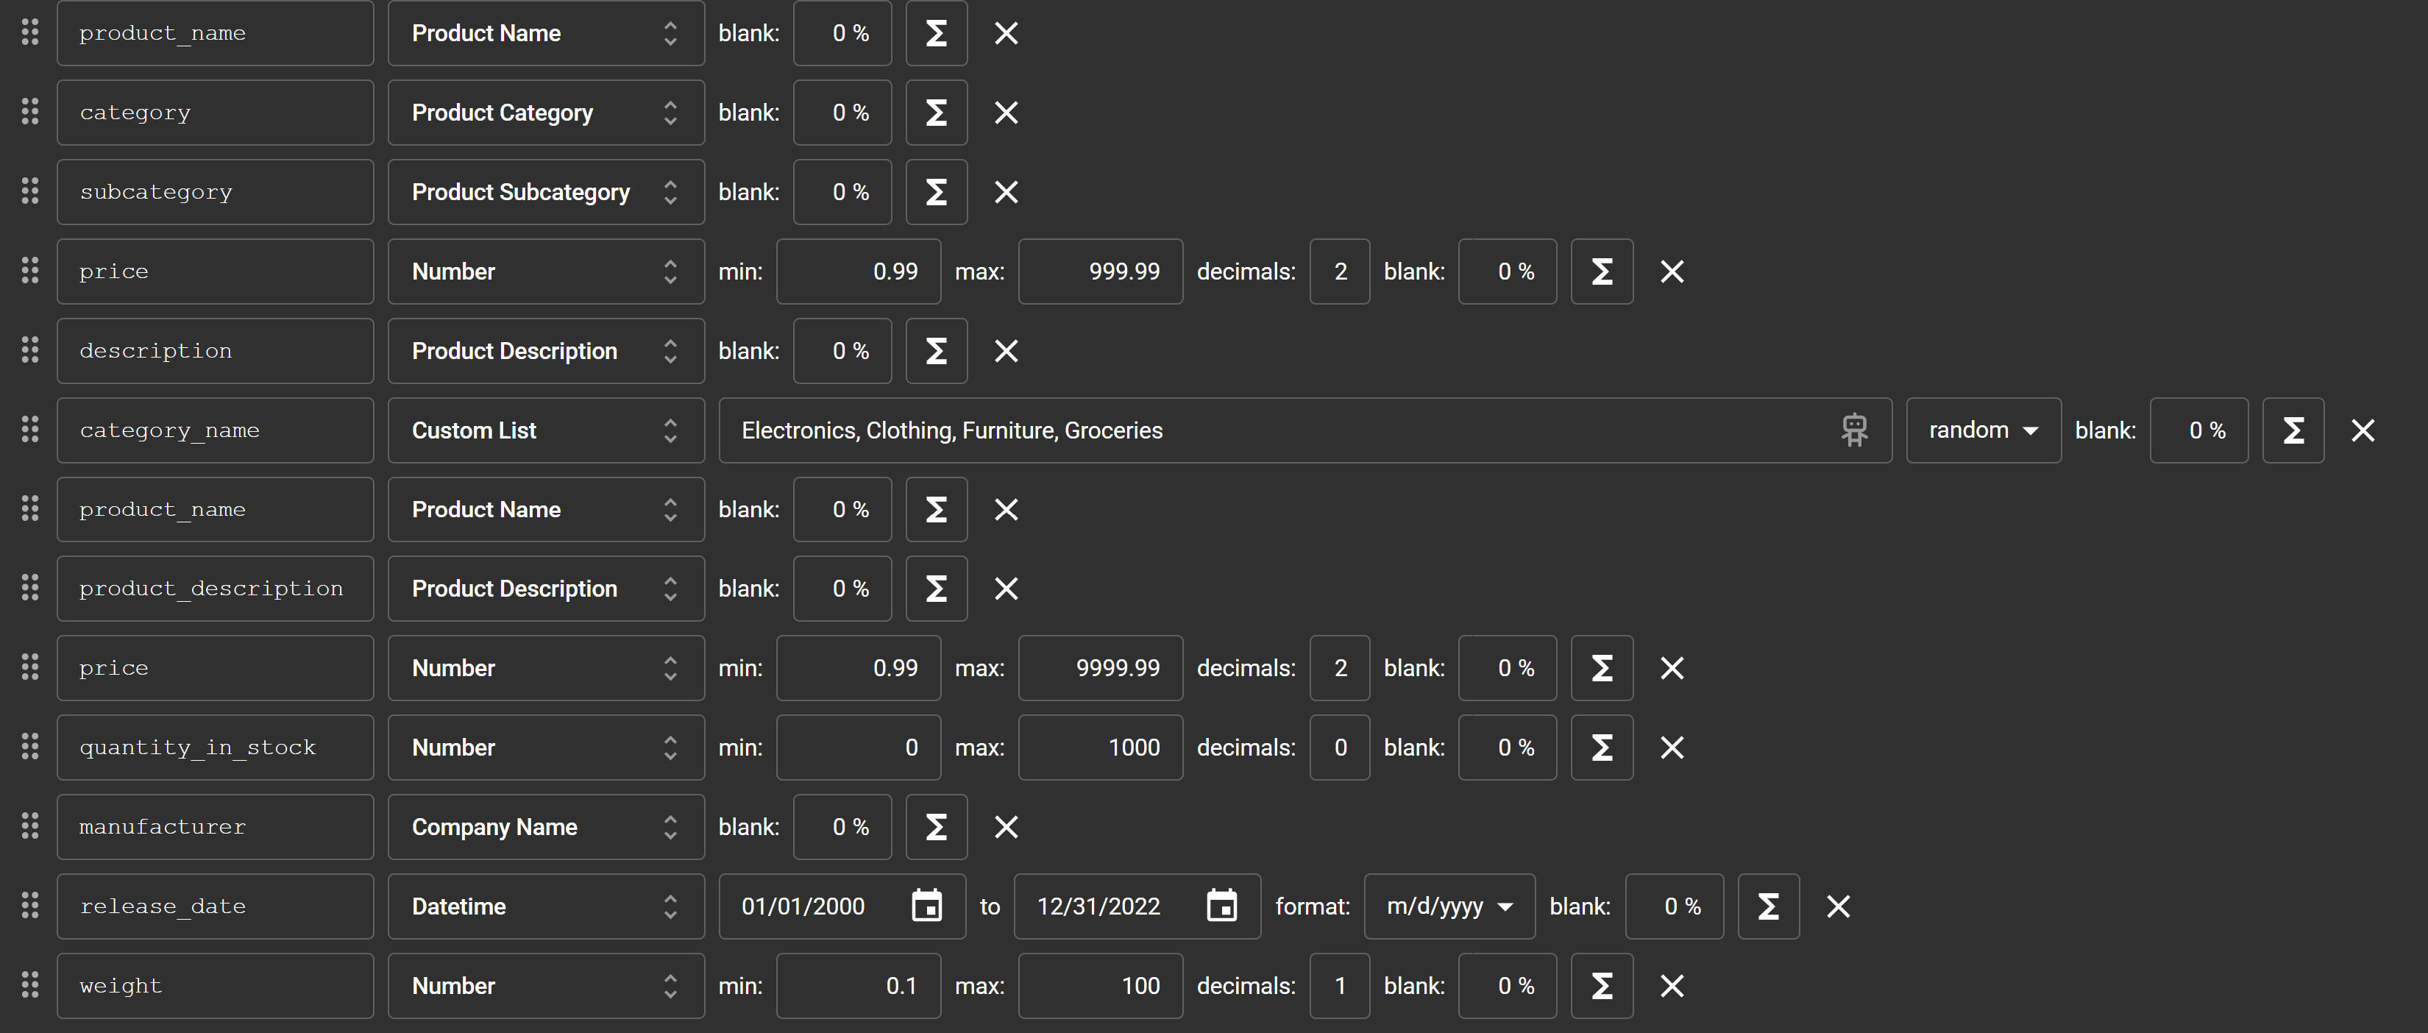
Task: Grab the drag handle of the category row
Action: (30, 112)
